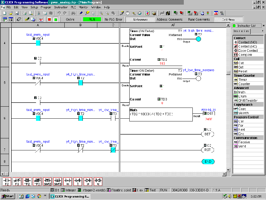Click the New project toolbar icon

5,13
